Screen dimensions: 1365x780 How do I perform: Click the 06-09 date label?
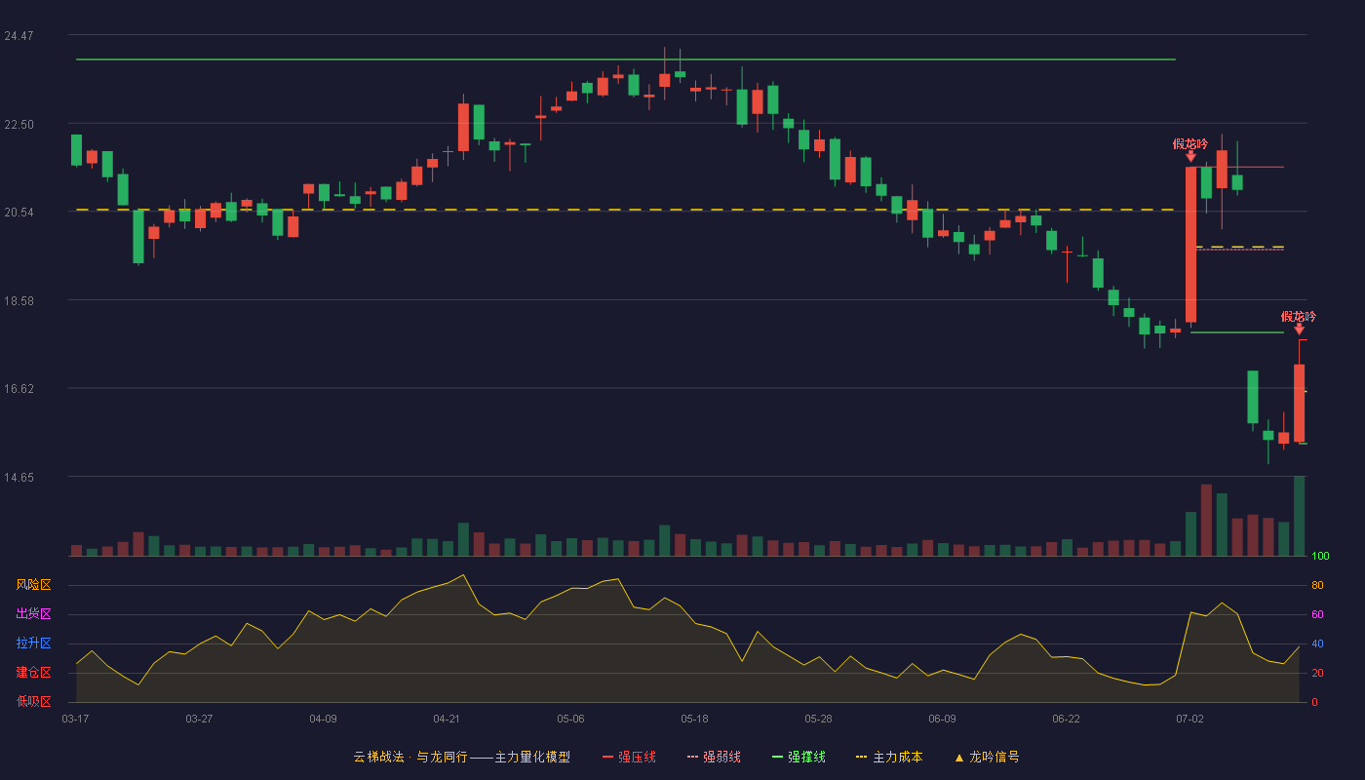[x=942, y=719]
